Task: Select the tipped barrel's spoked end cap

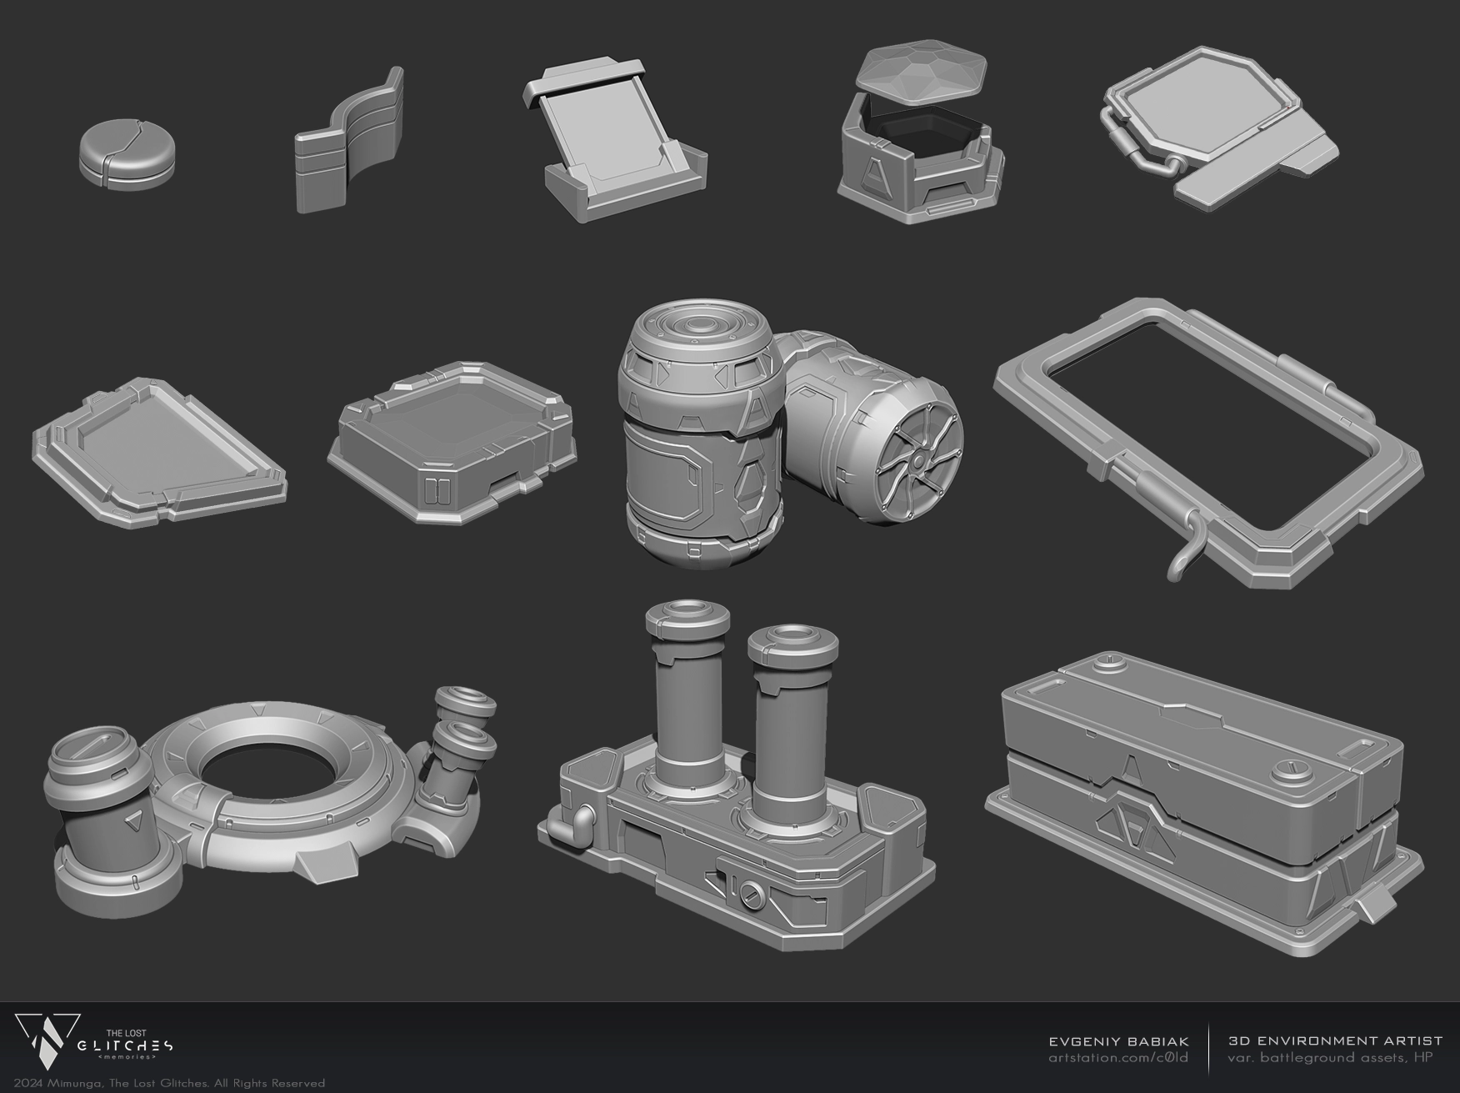Action: pyautogui.click(x=914, y=459)
